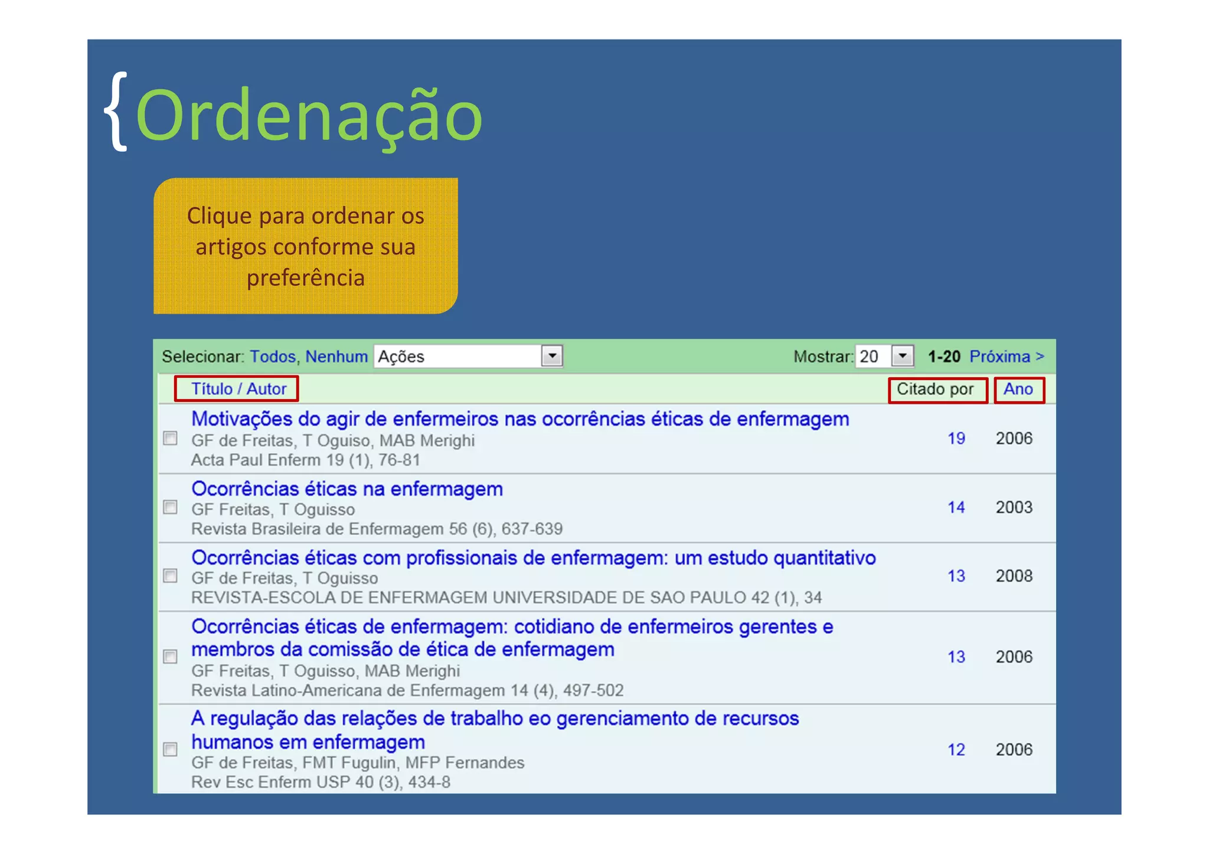Open article A regulação das relações de trabalho

coord(495,730)
